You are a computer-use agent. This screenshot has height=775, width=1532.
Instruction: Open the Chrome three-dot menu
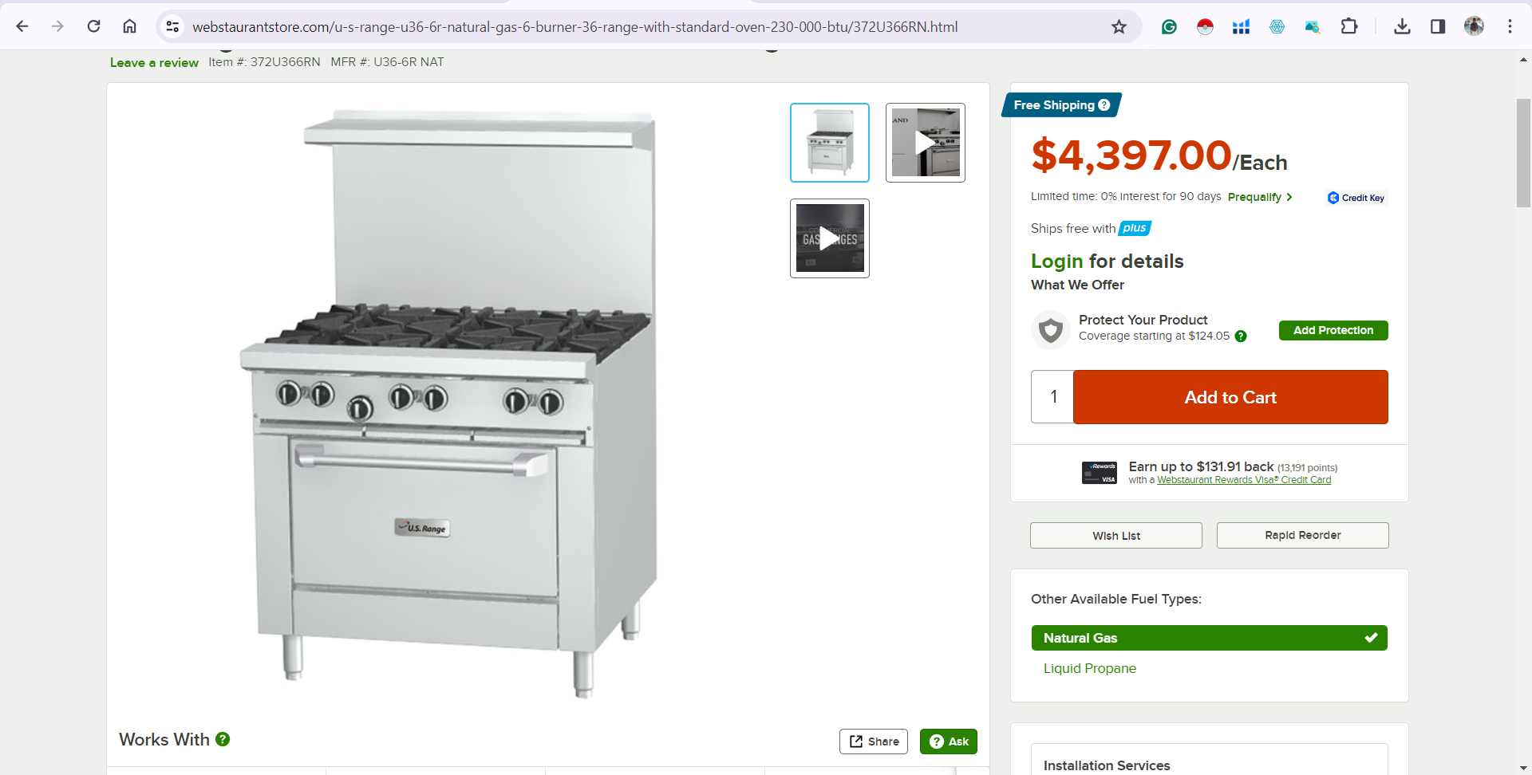[1510, 26]
